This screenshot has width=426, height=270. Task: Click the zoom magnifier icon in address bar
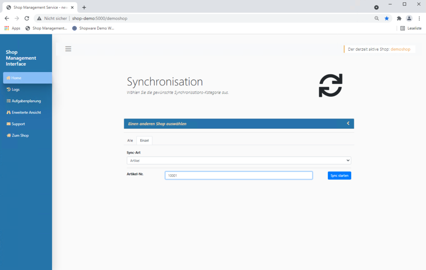pos(376,18)
